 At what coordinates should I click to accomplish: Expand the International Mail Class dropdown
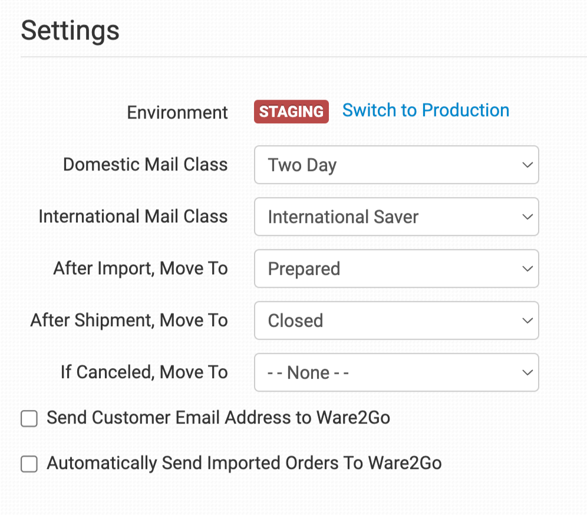point(396,217)
